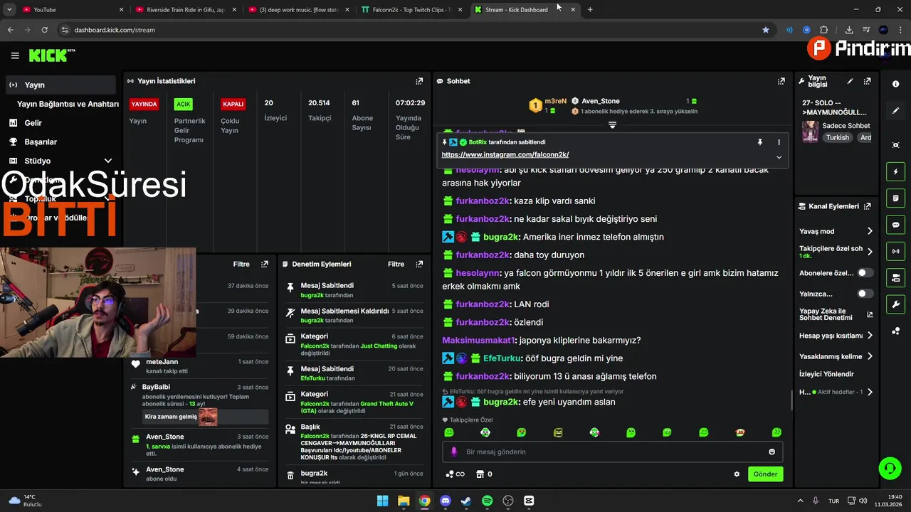Open Filtre in the activity feed panel
911x512 pixels.
tap(241, 264)
